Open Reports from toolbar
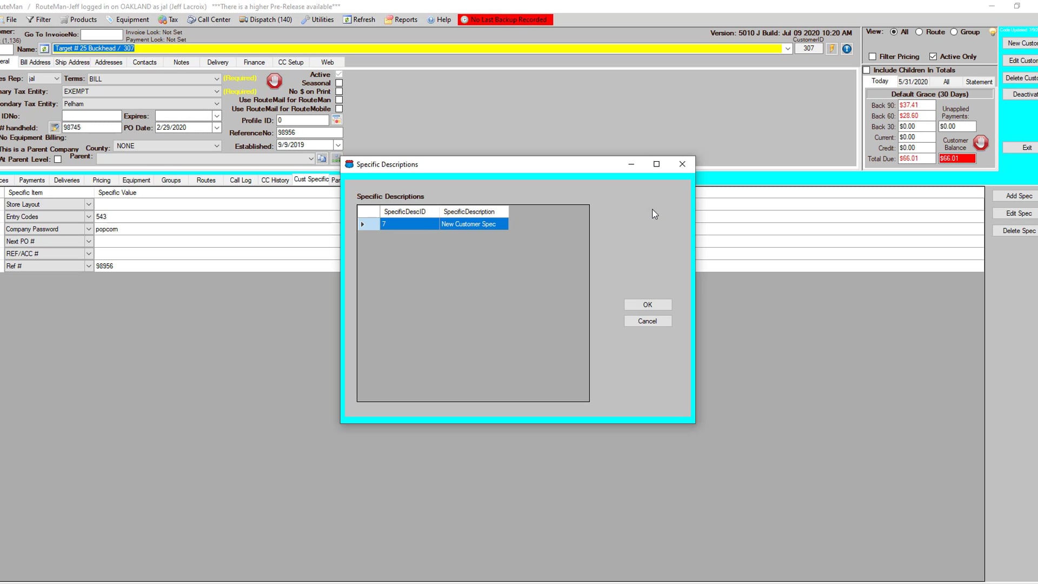Image resolution: width=1038 pixels, height=584 pixels. coord(401,19)
